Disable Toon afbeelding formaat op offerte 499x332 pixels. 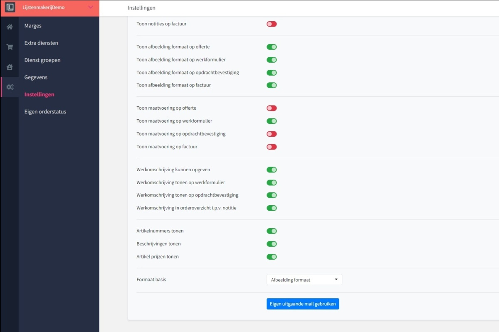[272, 47]
